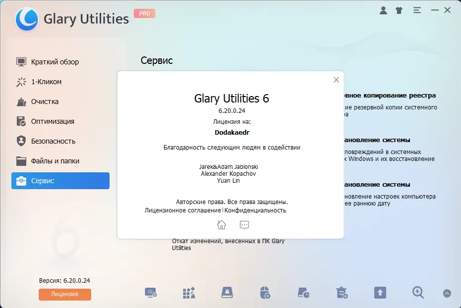Open the Конфиденциальность link

(255, 210)
